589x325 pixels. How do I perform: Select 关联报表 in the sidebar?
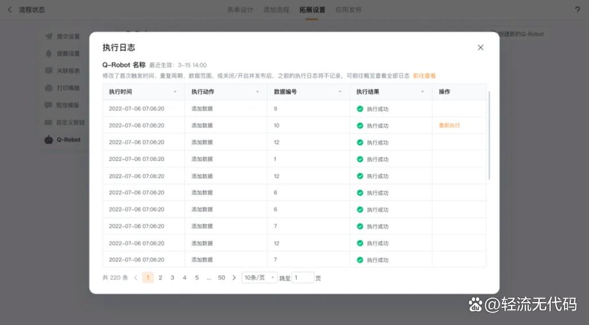click(x=68, y=71)
